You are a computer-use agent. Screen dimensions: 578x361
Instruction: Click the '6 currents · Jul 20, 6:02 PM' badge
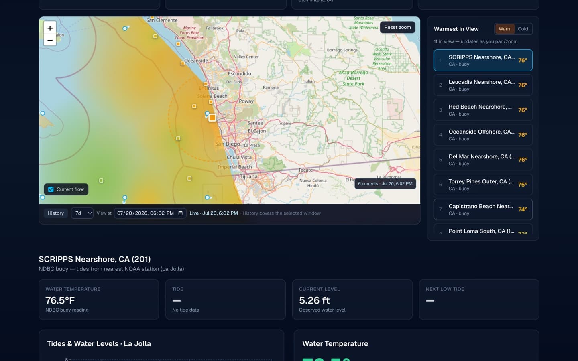pyautogui.click(x=385, y=184)
